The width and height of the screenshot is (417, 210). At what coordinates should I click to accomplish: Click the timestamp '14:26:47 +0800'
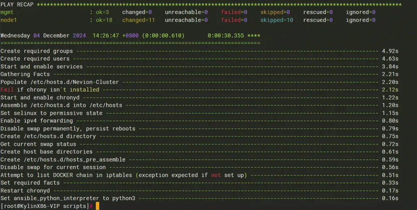115,35
